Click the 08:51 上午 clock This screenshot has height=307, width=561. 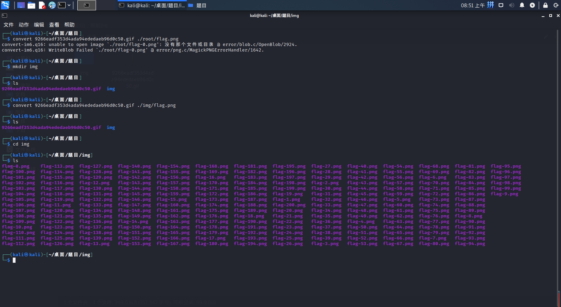click(473, 5)
